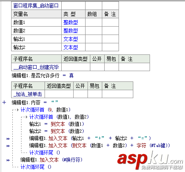185x172 pixels.
Task: Click the 文本型 type link for 输出2
Action: (x=70, y=47)
